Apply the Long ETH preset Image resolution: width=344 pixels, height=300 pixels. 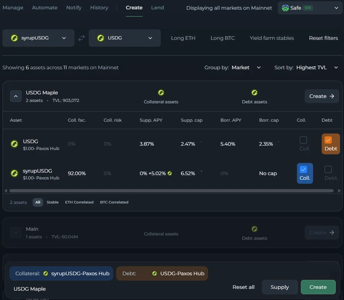pyautogui.click(x=183, y=38)
